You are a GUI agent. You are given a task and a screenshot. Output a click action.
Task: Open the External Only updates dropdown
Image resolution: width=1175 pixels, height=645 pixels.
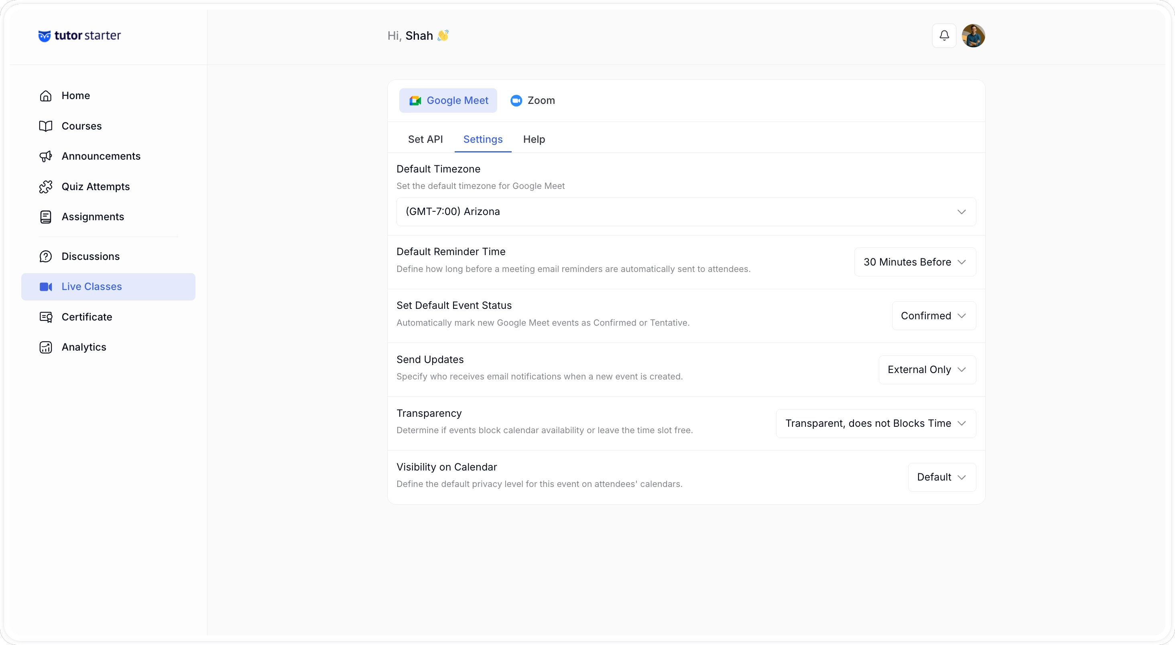[927, 370]
